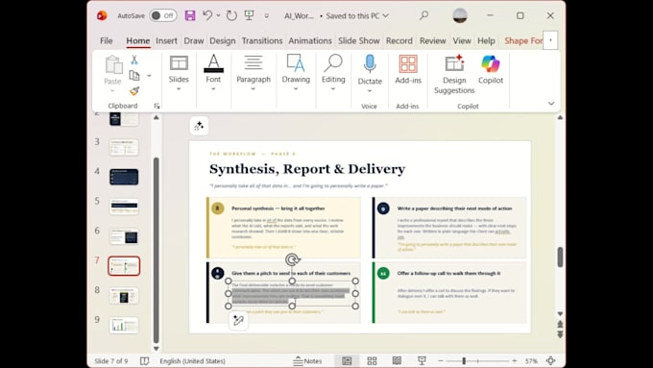Click the accessibility checker icon in status bar
The width and height of the screenshot is (653, 368).
coord(144,361)
